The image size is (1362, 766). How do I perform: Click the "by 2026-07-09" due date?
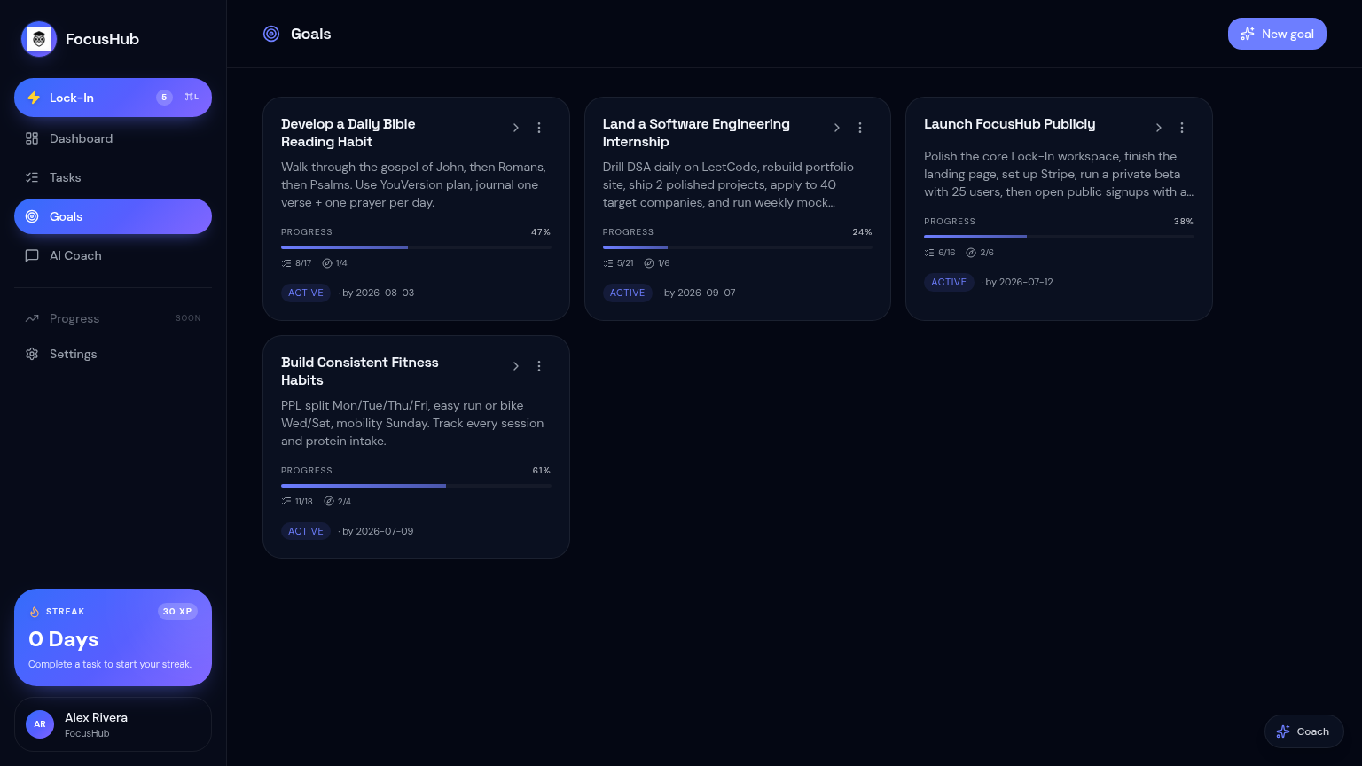[378, 531]
